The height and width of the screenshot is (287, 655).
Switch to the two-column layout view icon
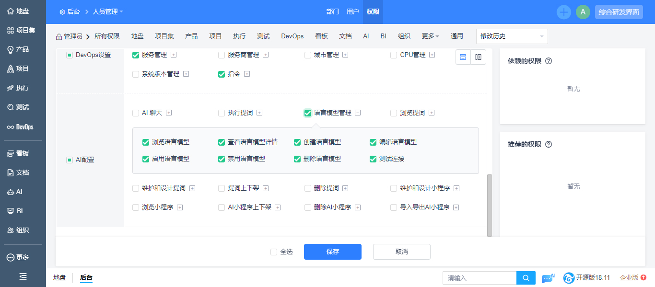[x=478, y=57]
